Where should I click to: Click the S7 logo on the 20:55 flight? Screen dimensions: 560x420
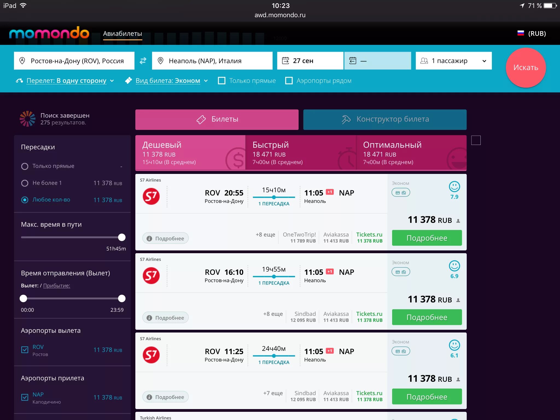pos(151,196)
